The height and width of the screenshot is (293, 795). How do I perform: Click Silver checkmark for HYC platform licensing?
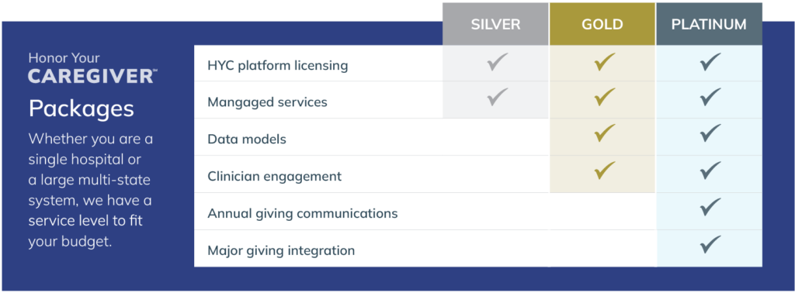(x=498, y=62)
